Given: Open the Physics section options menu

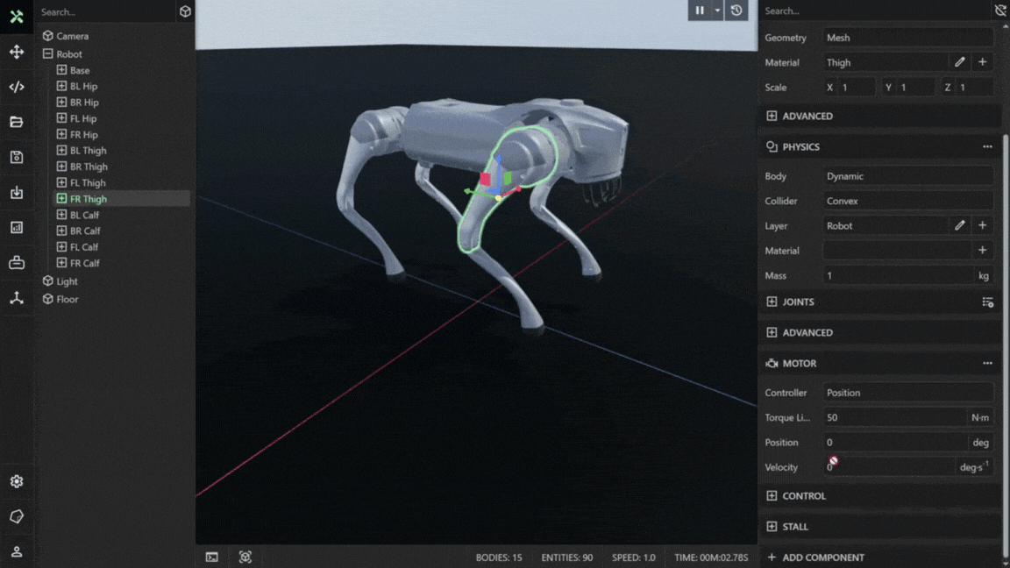Looking at the screenshot, I should 987,147.
